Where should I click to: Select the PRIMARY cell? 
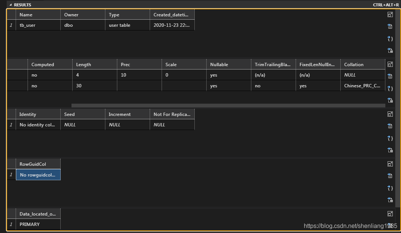38,224
